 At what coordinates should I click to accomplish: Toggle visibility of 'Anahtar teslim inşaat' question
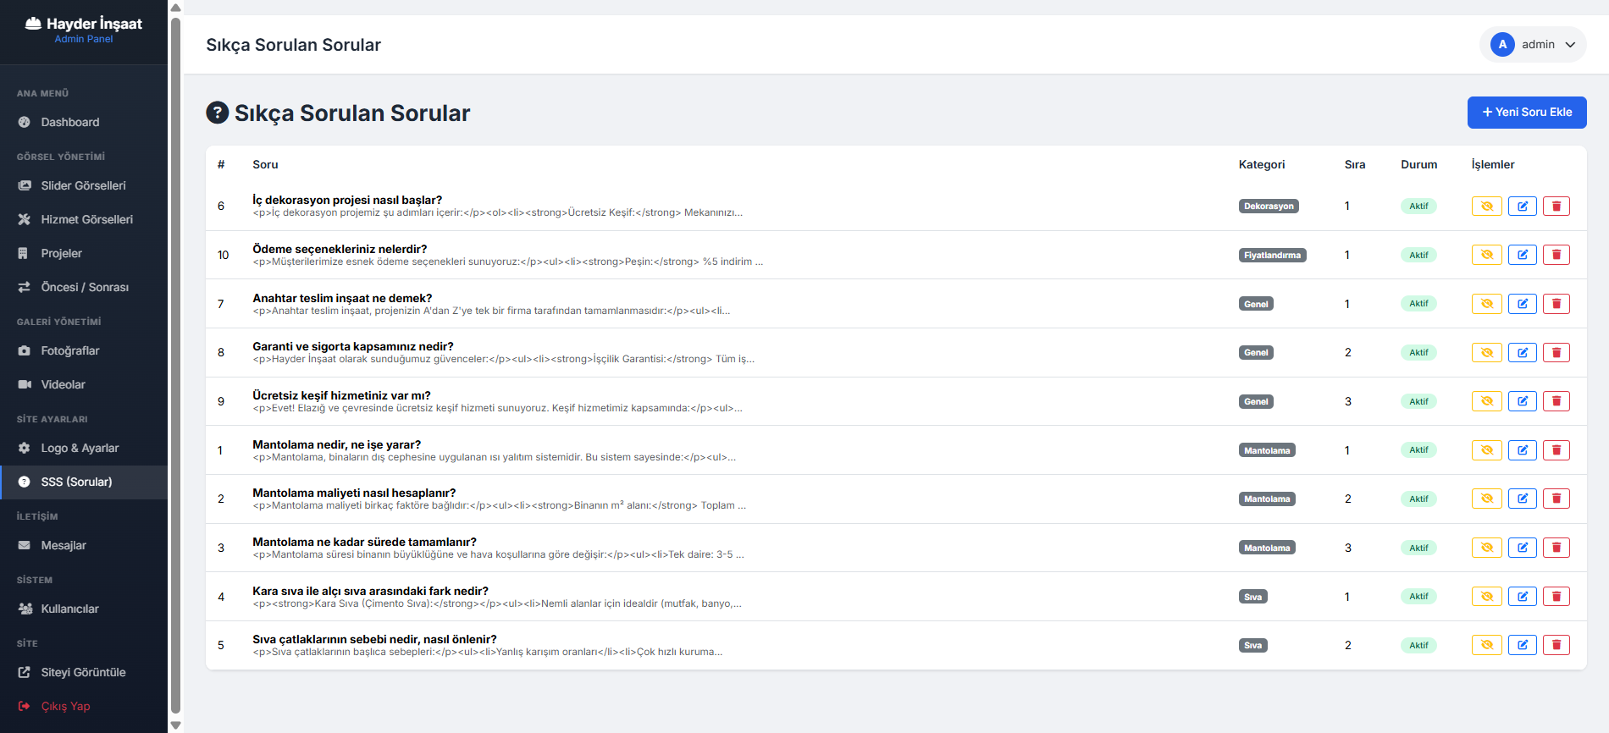tap(1486, 304)
